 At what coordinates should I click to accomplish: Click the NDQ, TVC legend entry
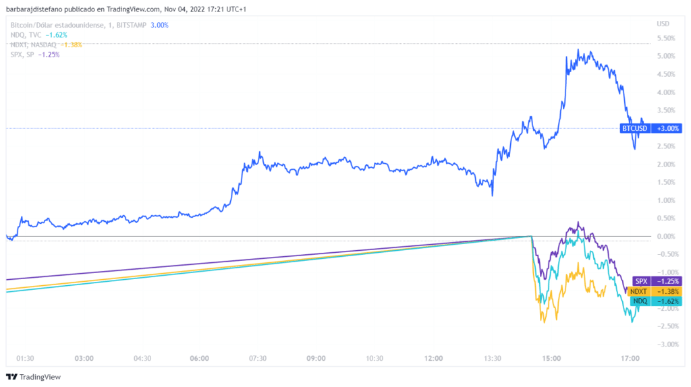tap(26, 34)
